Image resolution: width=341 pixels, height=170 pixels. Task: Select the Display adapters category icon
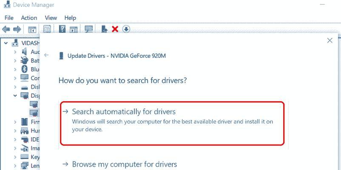point(24,96)
